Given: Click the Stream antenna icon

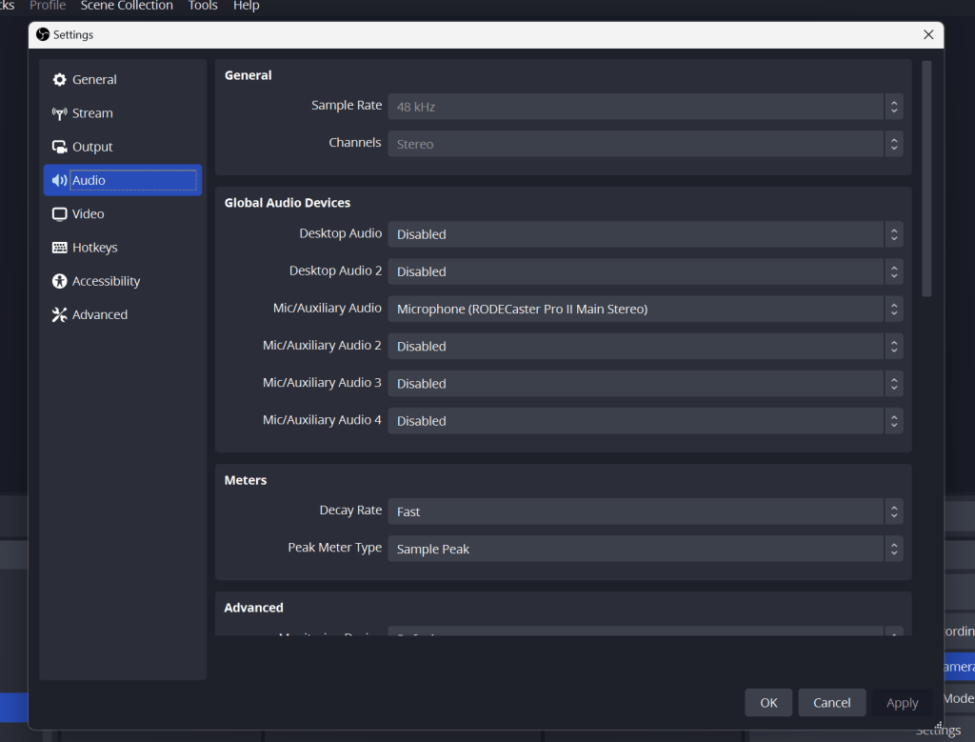Looking at the screenshot, I should point(59,113).
